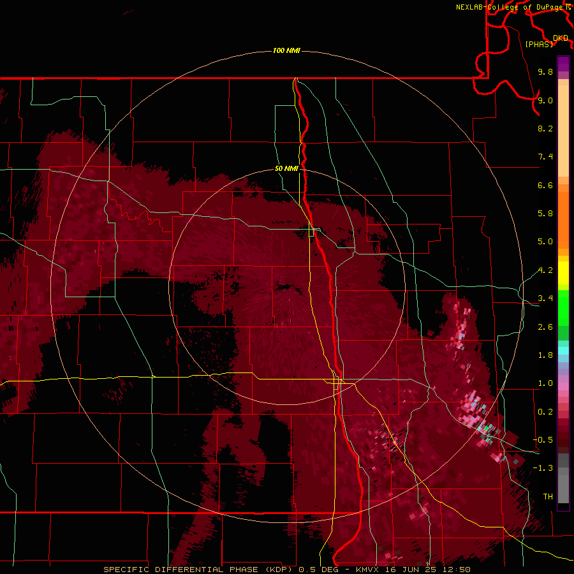Click the bright green segment of color bar
574x574 pixels.
tap(563, 307)
